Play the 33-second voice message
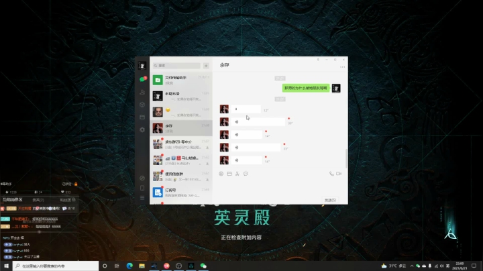483x271 pixels. (256, 148)
